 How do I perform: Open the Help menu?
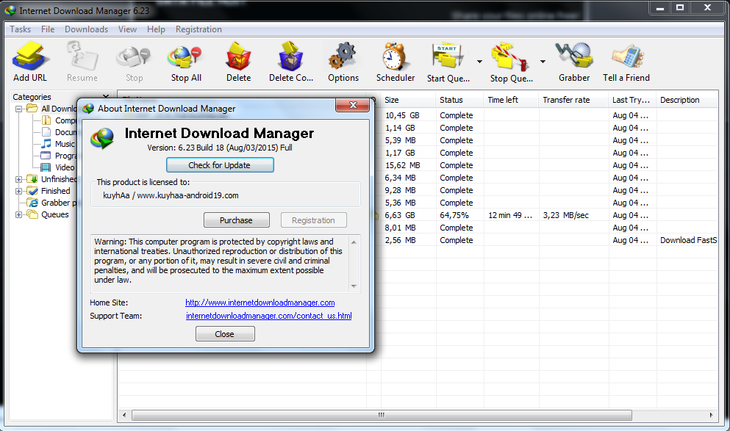[156, 29]
